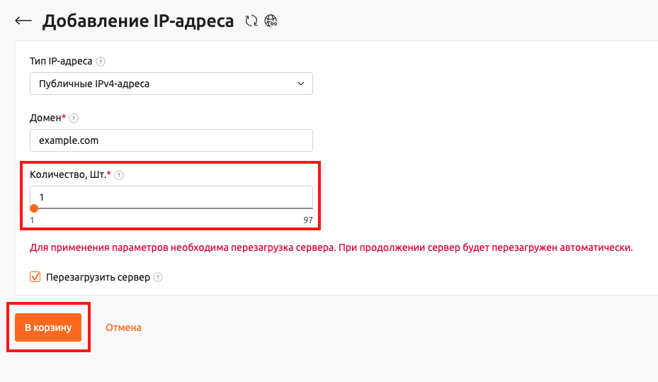Click the Добавление IP-адреса page heading
This screenshot has height=382, width=658.
tap(137, 21)
